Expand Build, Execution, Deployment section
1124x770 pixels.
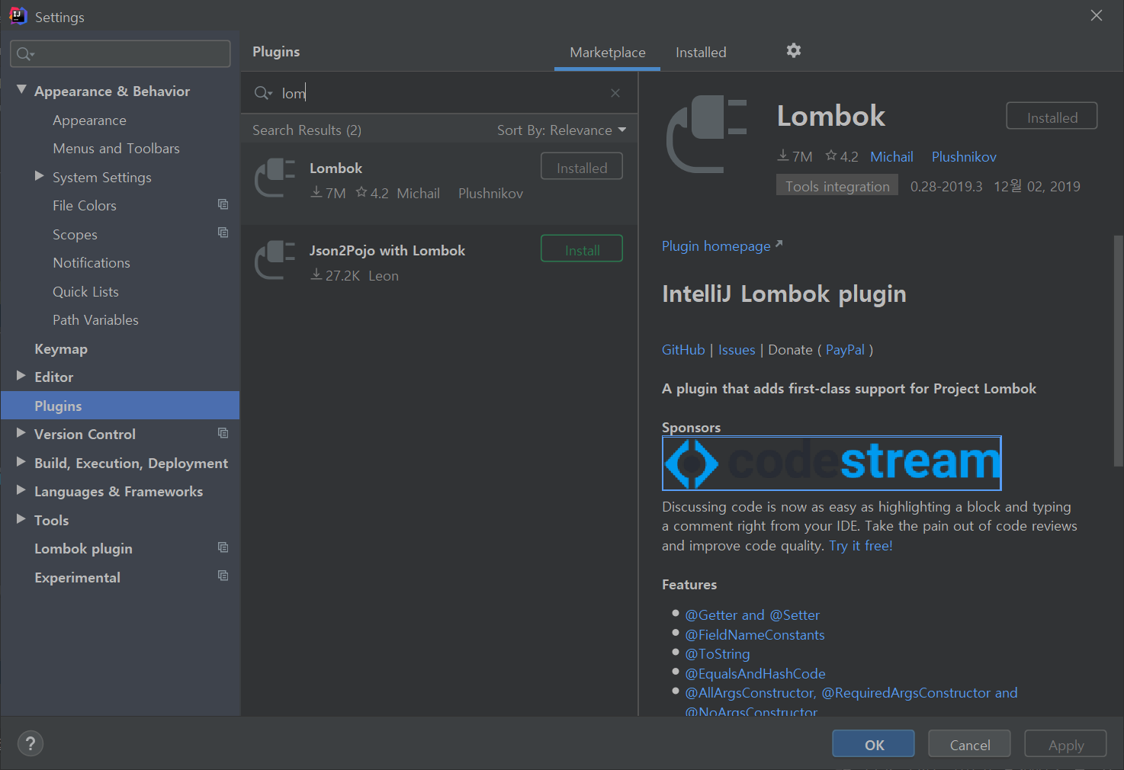(21, 462)
